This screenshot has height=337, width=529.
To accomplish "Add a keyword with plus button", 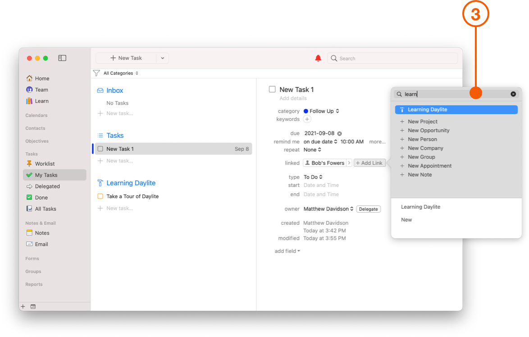I will 307,119.
